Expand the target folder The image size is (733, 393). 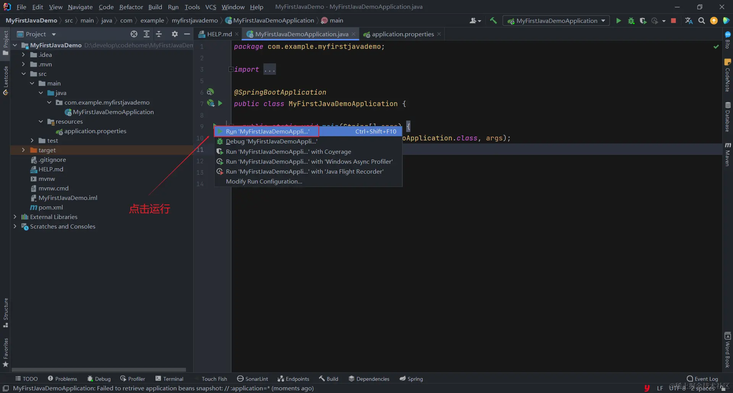[x=23, y=150]
